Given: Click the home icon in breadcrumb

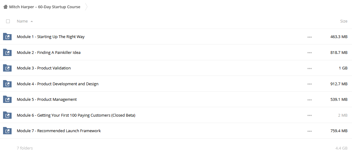Looking at the screenshot, I should coord(5,7).
